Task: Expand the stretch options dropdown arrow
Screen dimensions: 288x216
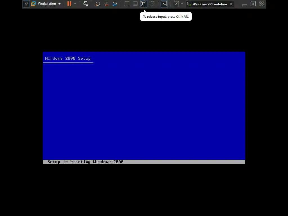Action: click(182, 4)
